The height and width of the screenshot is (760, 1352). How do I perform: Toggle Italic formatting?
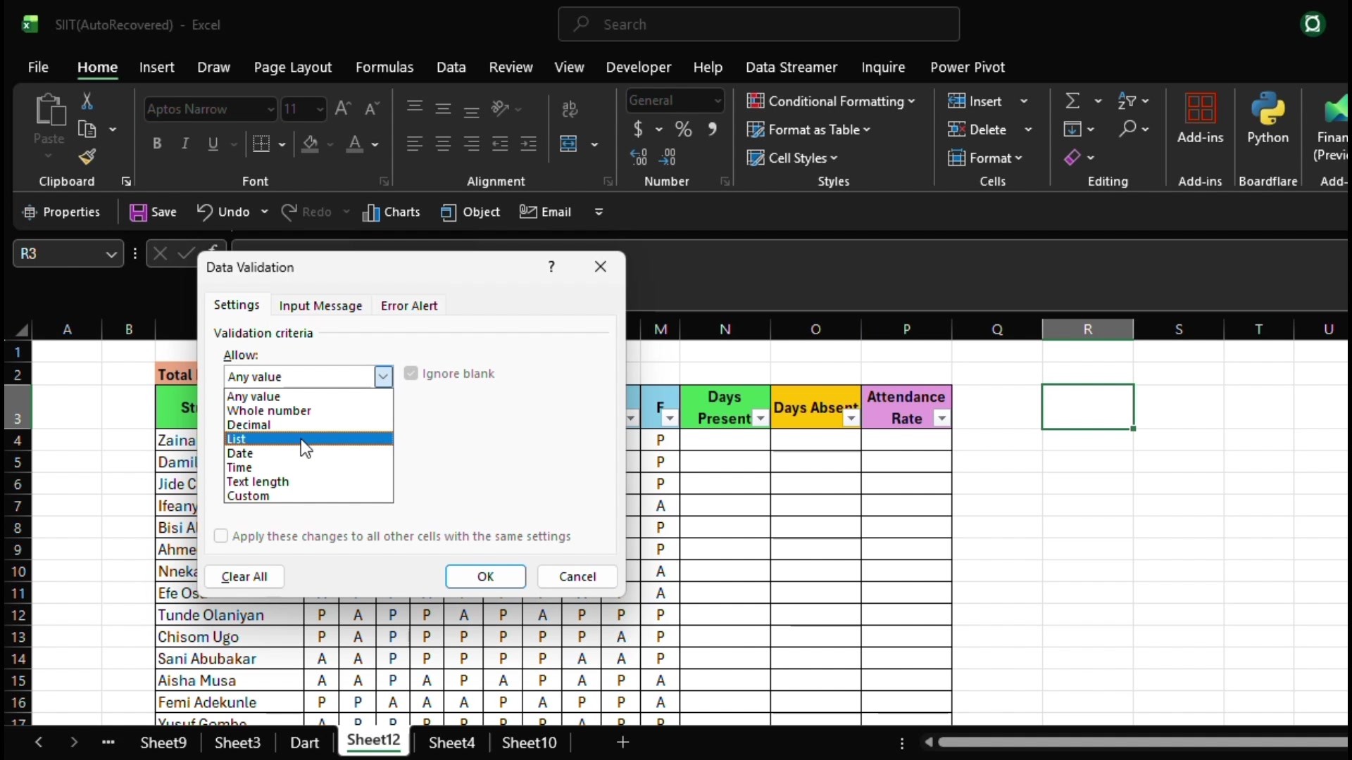pos(185,144)
